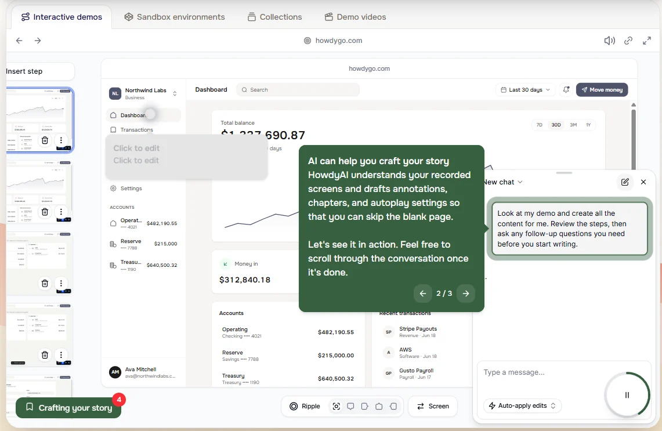The image size is (662, 431).
Task: Expand demo to fullscreen
Action: [x=647, y=41]
